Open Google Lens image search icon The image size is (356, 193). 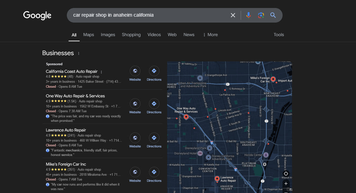point(261,15)
